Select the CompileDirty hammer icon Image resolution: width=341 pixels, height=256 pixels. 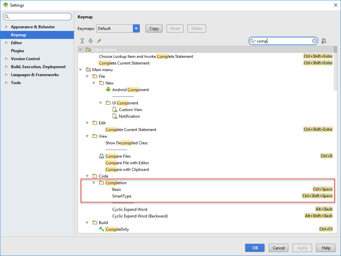[102, 229]
